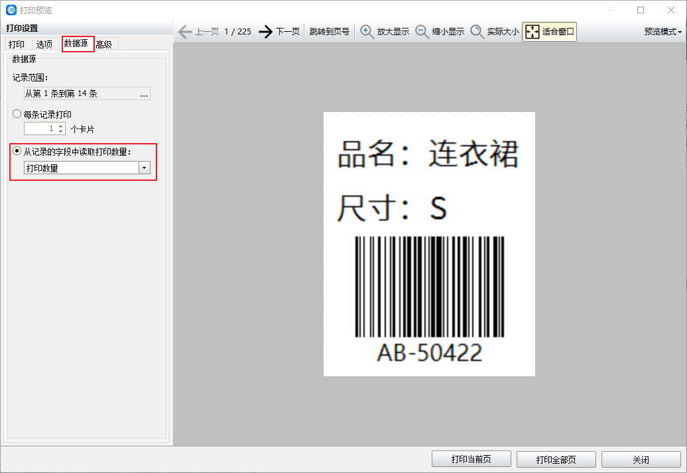This screenshot has height=473, width=687.
Task: Click the 上一页 label
Action: point(207,32)
